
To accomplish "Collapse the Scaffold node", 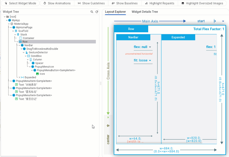I will 13,31.
